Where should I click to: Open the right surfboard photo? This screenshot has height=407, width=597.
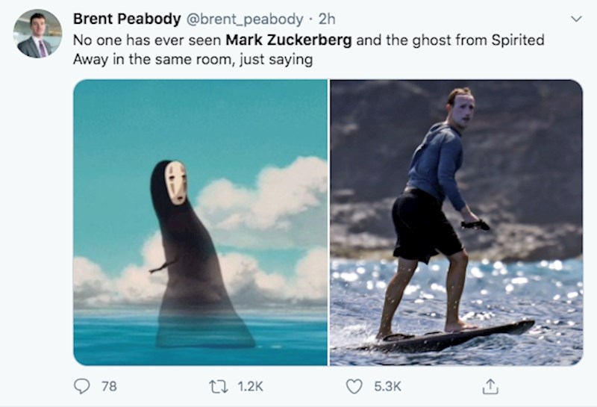click(x=456, y=223)
